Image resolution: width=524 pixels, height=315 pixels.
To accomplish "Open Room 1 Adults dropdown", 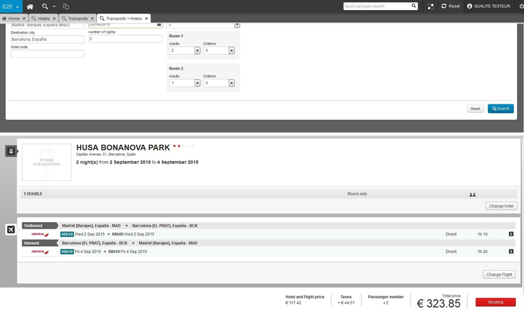I will (x=197, y=51).
